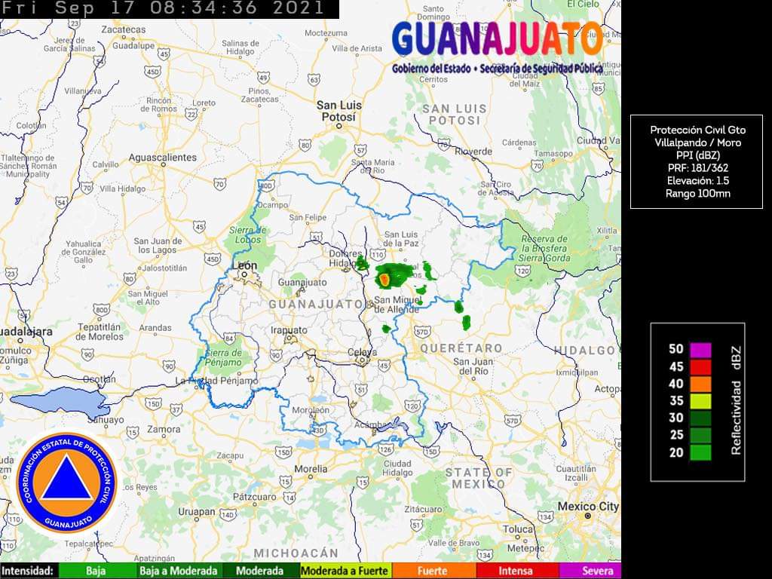Image resolution: width=772 pixels, height=579 pixels.
Task: Click the PRF: 181/362 value
Action: click(697, 168)
